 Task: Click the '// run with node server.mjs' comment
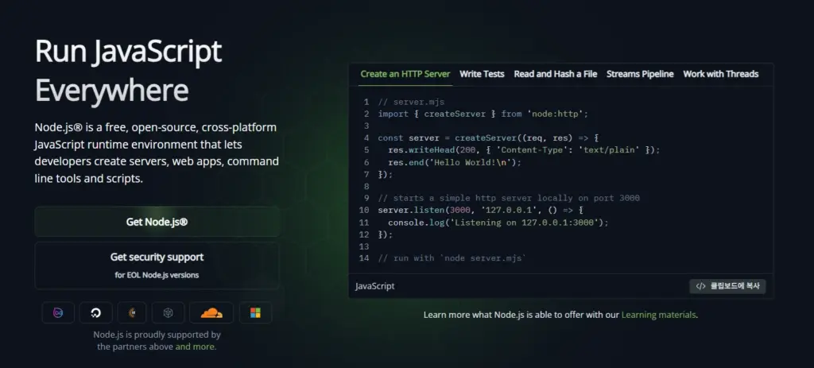coord(452,258)
